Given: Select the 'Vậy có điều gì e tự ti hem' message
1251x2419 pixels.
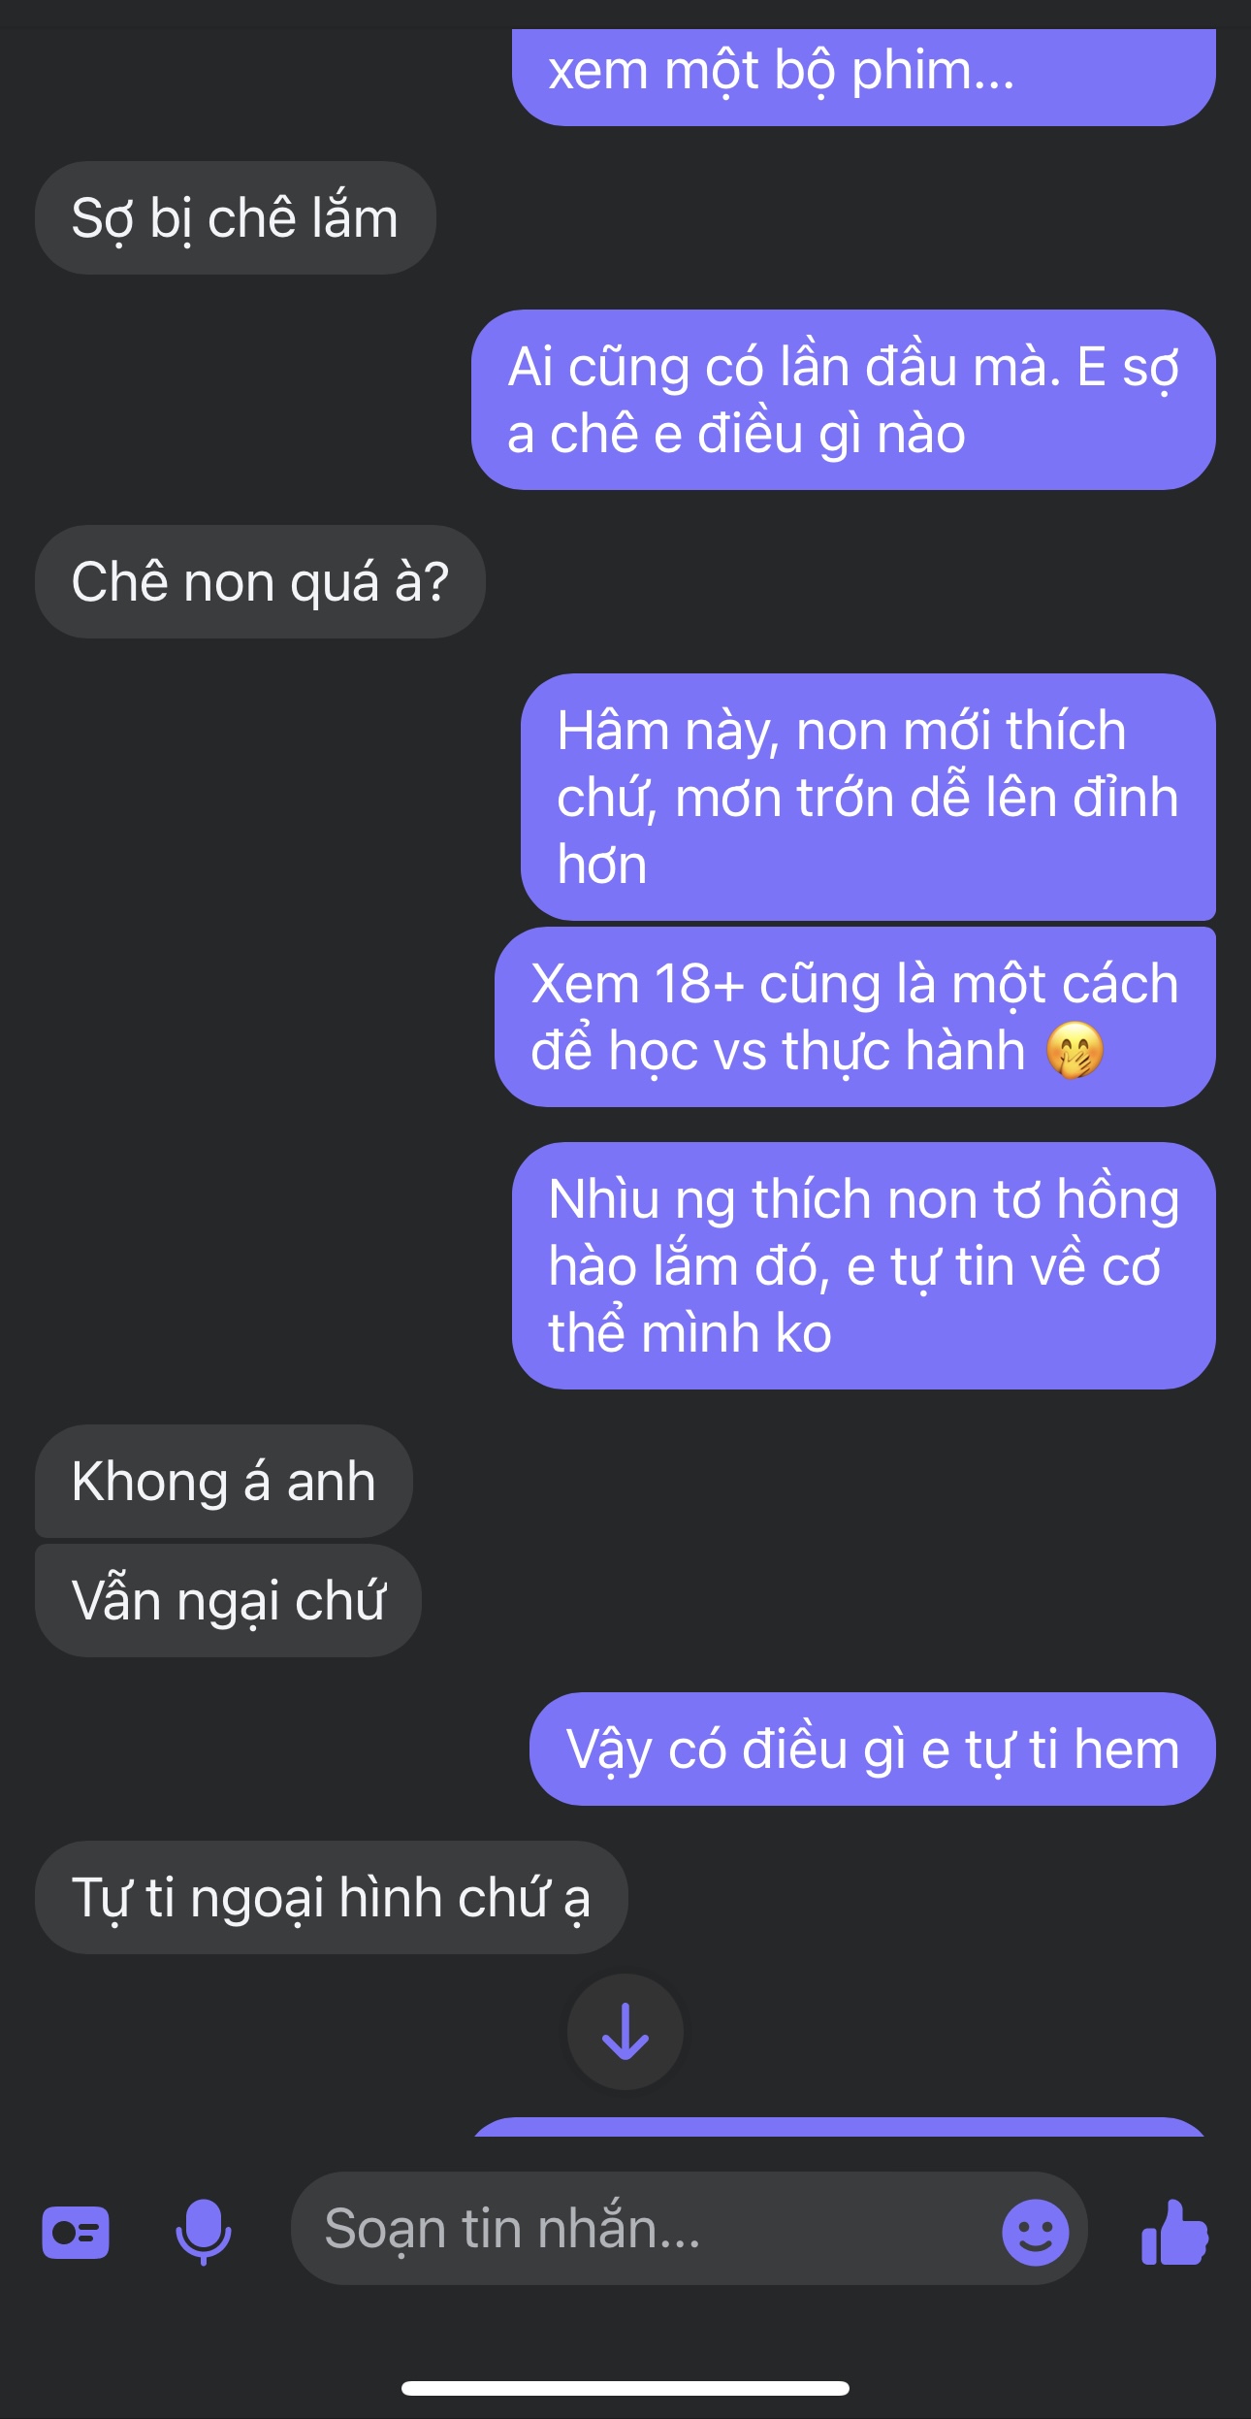Looking at the screenshot, I should [x=873, y=1749].
